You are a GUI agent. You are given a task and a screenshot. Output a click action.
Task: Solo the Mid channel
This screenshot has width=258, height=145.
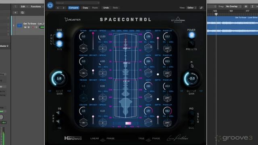coord(191,113)
